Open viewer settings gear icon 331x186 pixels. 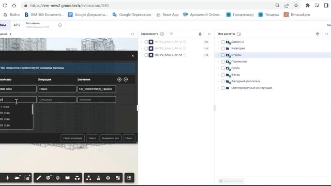click(108, 178)
